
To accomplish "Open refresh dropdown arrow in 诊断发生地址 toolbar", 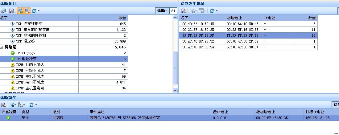I will (217, 11).
